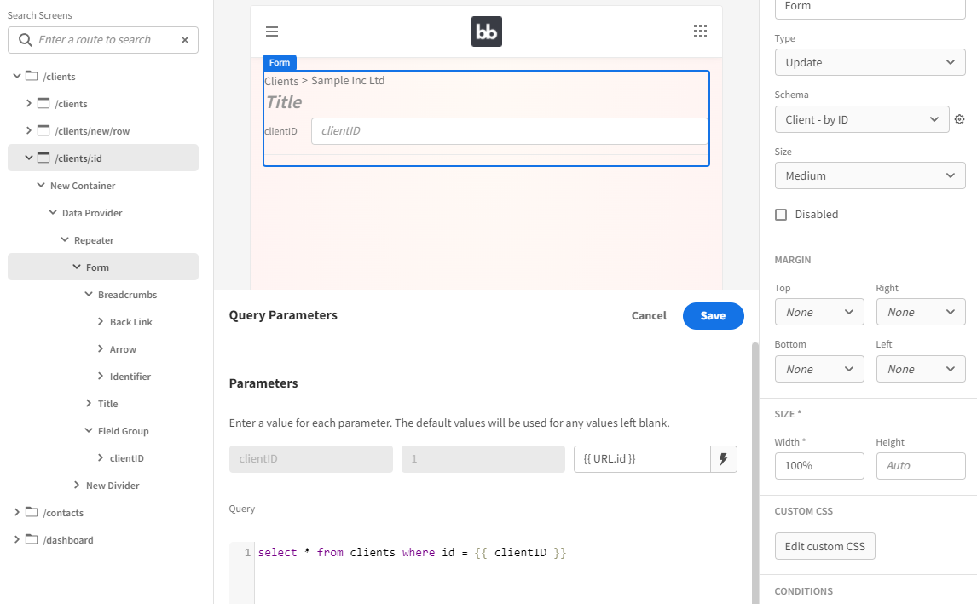The image size is (977, 604).
Task: Open the Schema dropdown Client - by ID
Action: pyautogui.click(x=862, y=119)
